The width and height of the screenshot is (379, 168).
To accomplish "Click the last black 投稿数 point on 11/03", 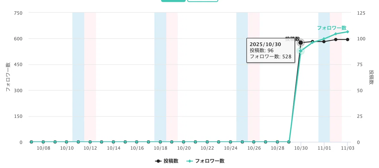I will pyautogui.click(x=347, y=39).
